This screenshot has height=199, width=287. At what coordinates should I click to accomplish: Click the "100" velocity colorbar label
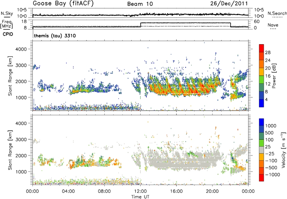269,140
